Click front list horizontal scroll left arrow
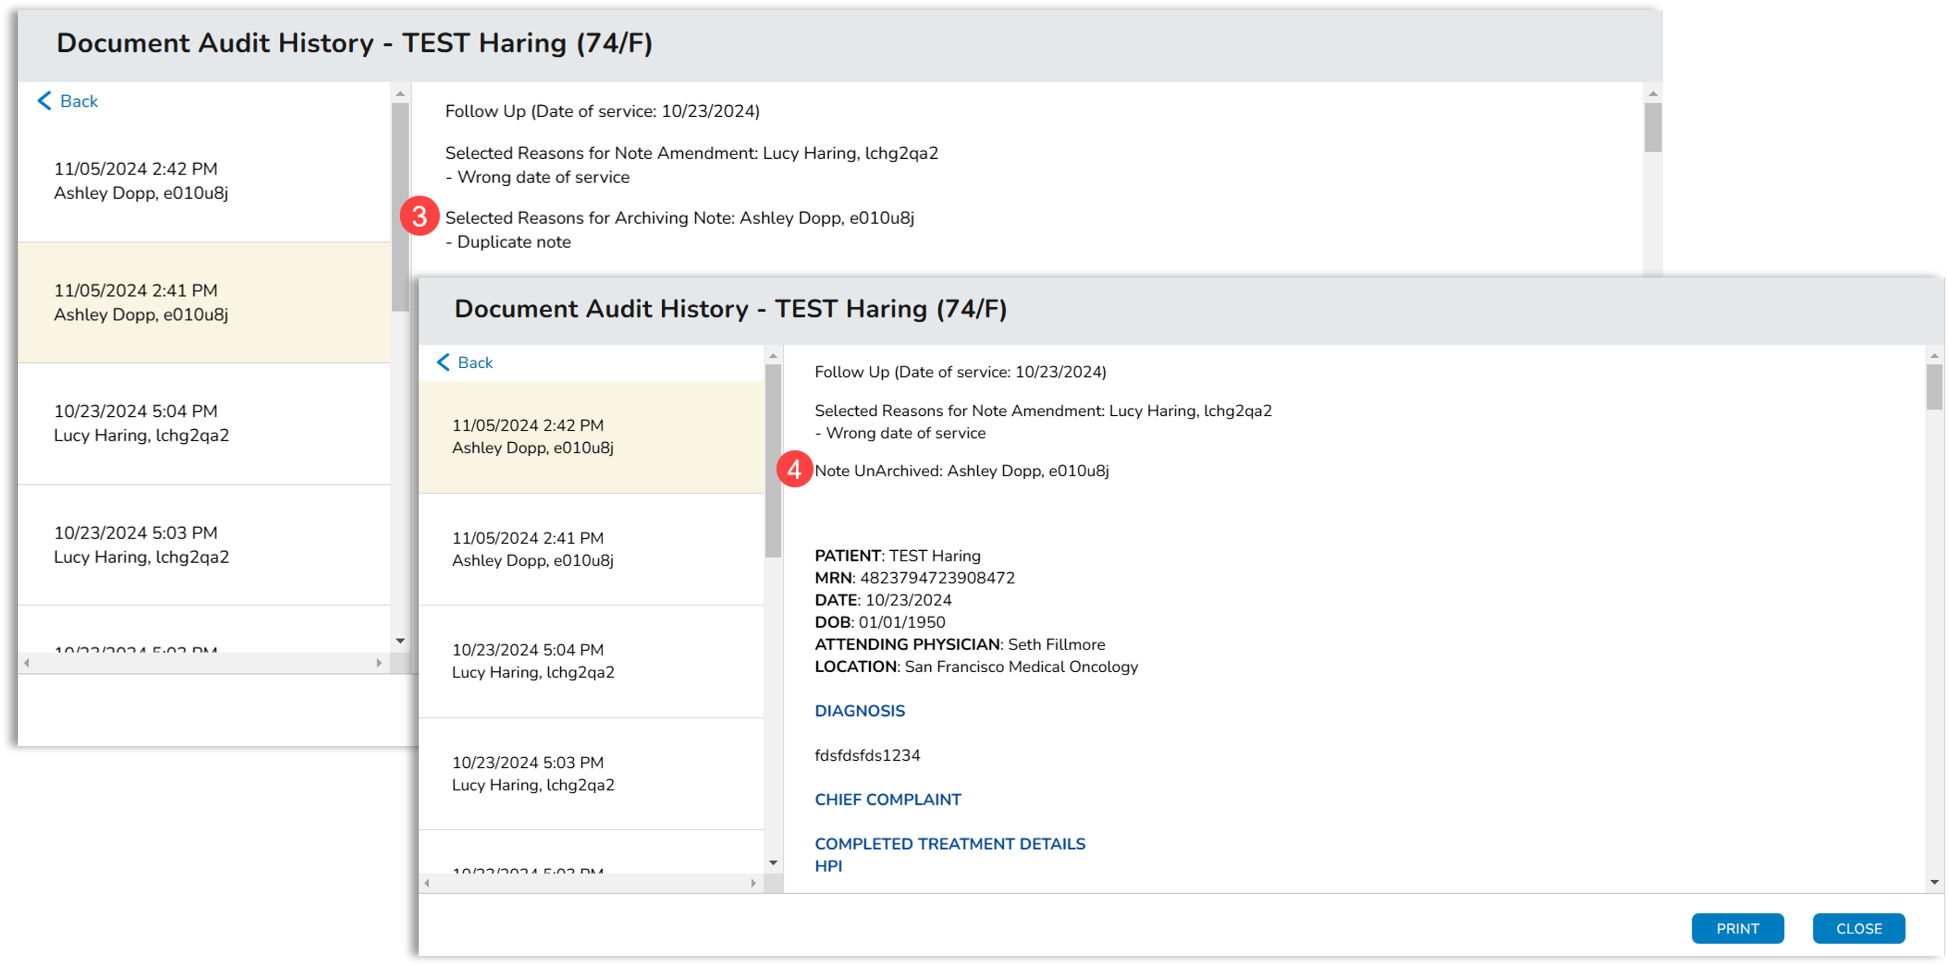 427,883
